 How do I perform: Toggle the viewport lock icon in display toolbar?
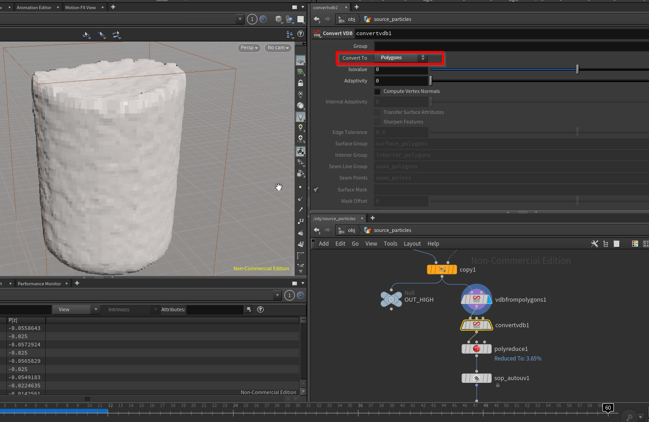coord(301,83)
